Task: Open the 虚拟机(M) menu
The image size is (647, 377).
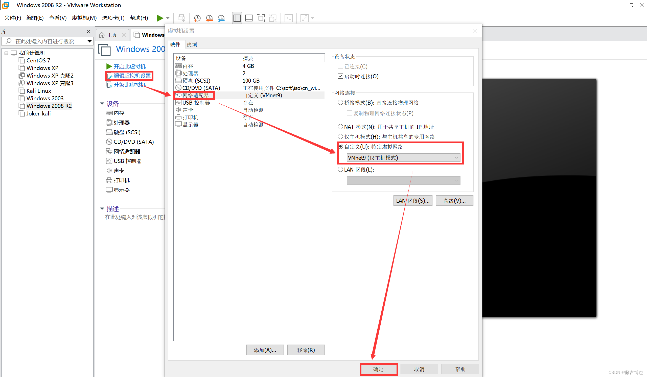Action: point(84,18)
